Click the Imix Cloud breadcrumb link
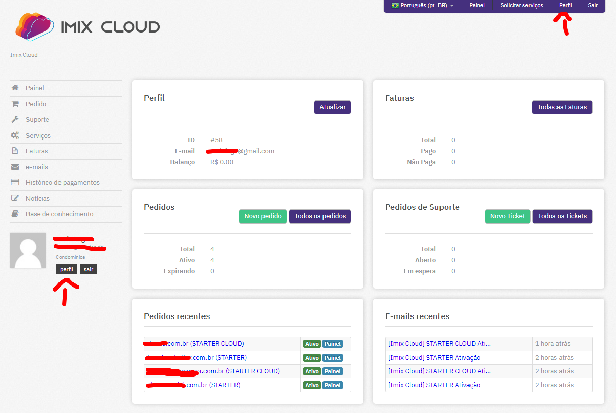 click(x=23, y=55)
